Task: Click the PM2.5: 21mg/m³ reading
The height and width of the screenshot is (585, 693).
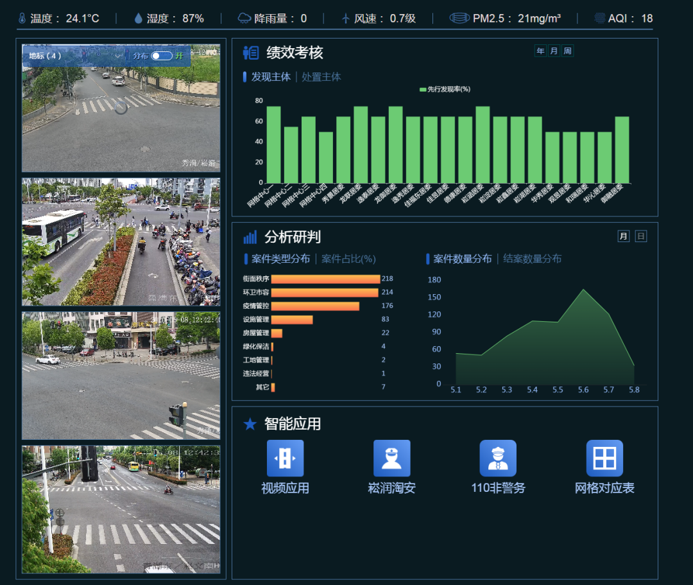Action: [517, 19]
